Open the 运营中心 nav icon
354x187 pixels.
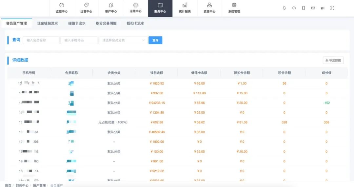pyautogui.click(x=86, y=5)
